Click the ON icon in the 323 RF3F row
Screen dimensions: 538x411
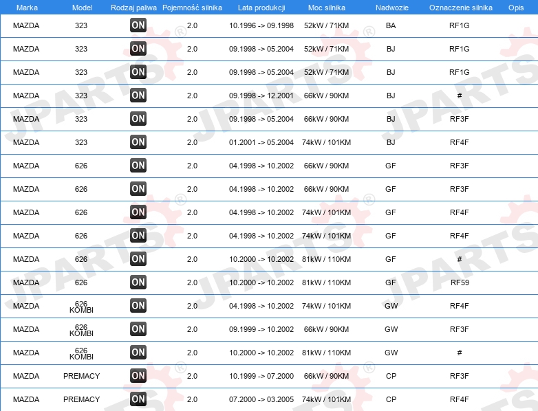pos(138,119)
